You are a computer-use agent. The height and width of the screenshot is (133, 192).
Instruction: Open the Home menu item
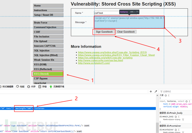(x=48, y=6)
